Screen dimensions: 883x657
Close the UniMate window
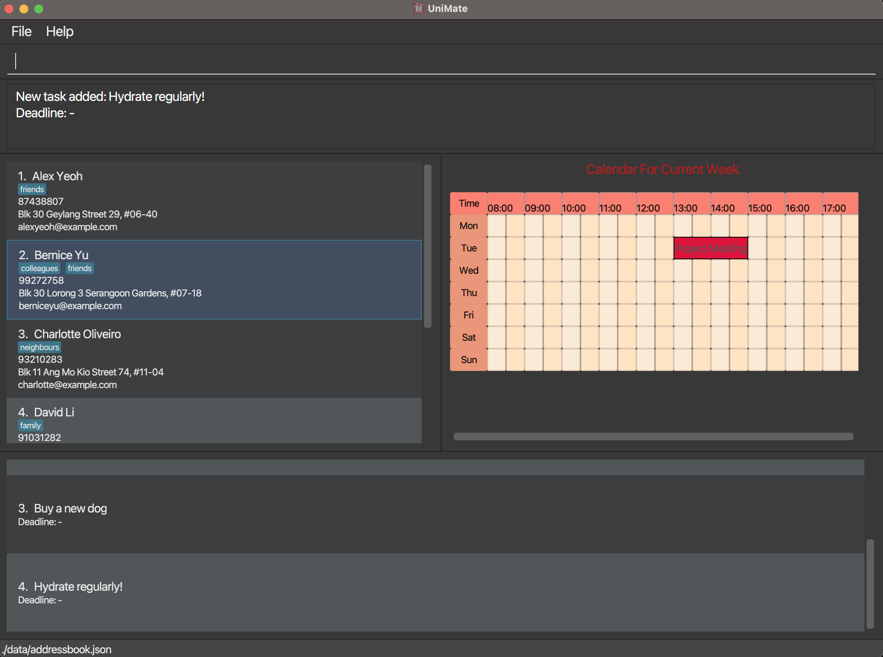click(x=9, y=9)
